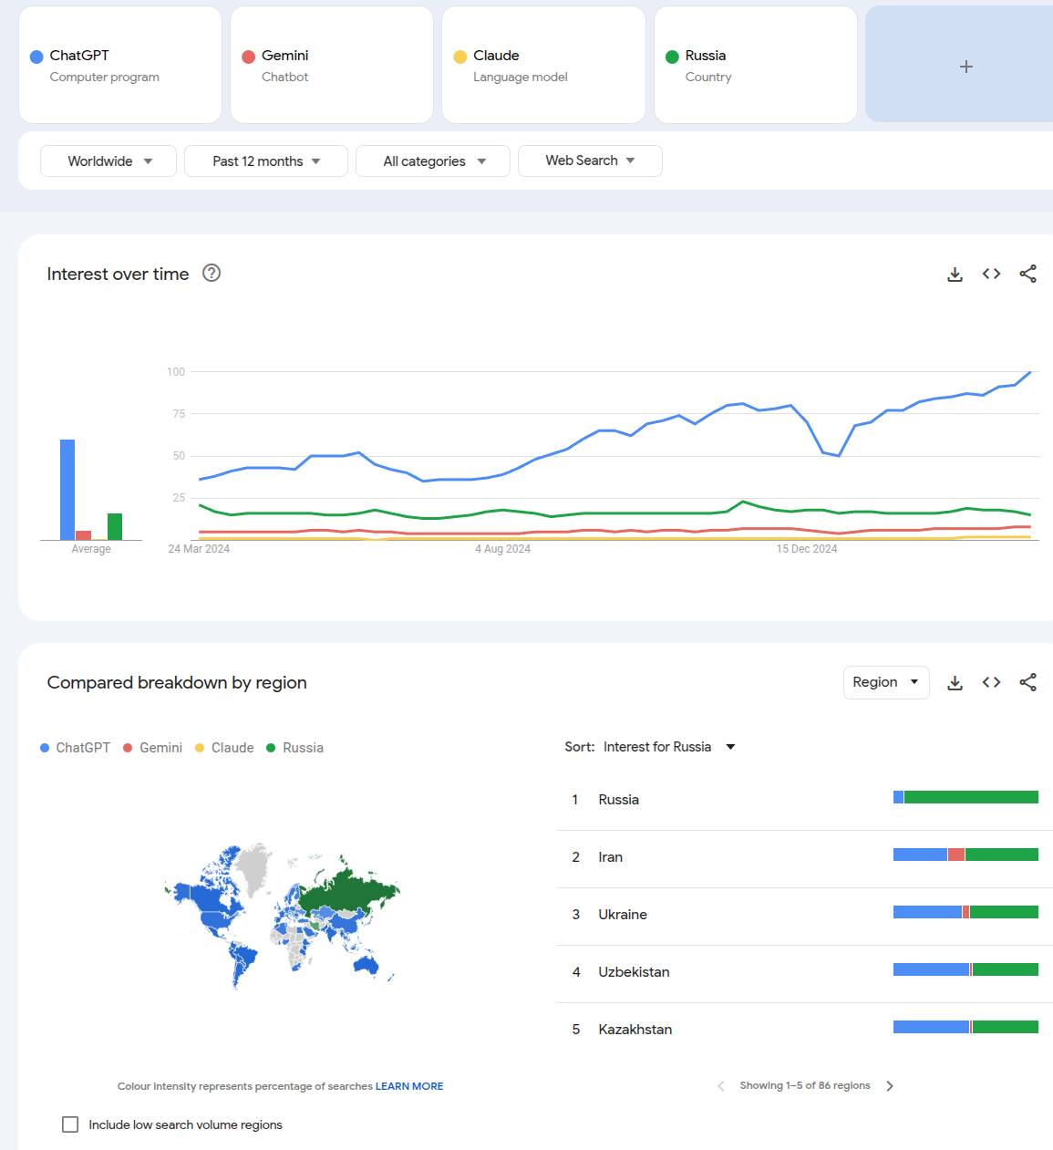
Task: Change sort from Interest for Russia
Action: (667, 747)
